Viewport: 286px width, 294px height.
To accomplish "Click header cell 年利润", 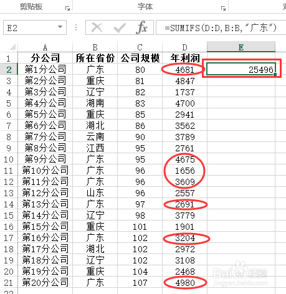I will point(184,58).
